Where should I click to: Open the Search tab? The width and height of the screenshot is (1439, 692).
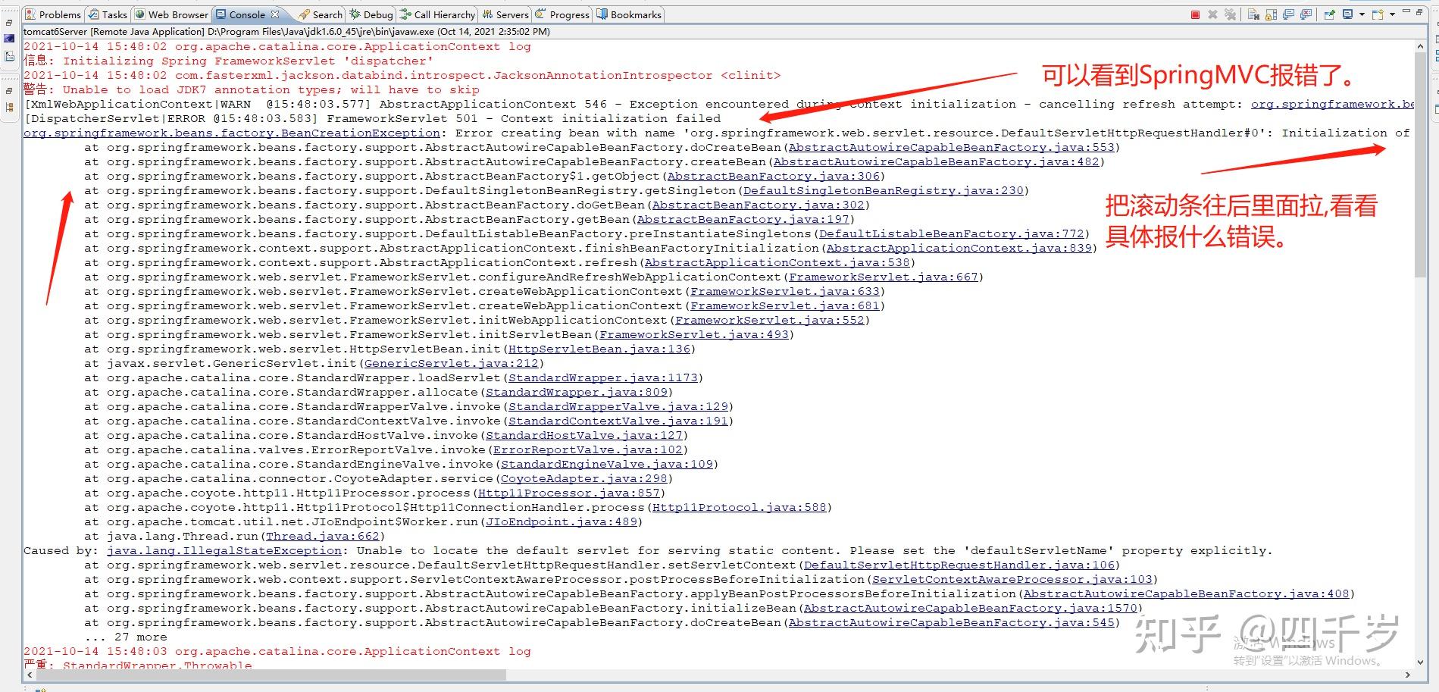tap(321, 14)
